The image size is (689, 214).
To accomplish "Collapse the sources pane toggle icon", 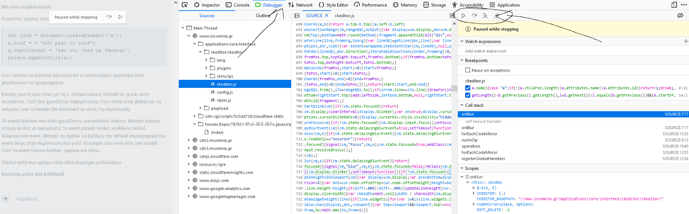I will 297,15.
